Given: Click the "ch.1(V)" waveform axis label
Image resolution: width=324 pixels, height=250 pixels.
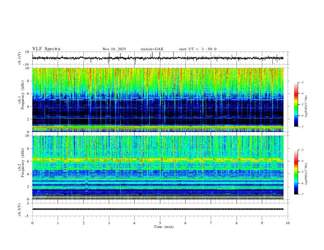Looking at the screenshot, I should (x=20, y=58).
